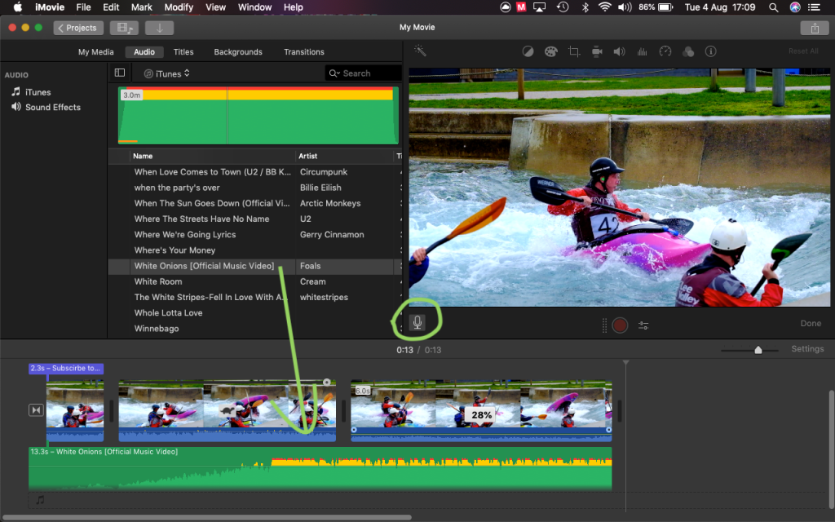This screenshot has height=522, width=835.
Task: Click the magic wand auto-enhance icon
Action: point(420,51)
